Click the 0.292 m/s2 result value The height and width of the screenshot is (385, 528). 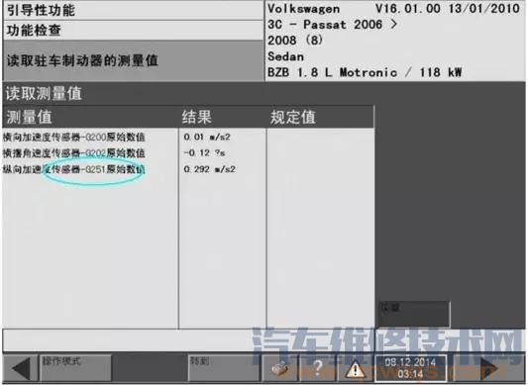pos(209,169)
